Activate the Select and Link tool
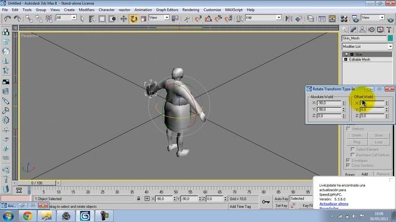396x222 pixels. (x=28, y=18)
